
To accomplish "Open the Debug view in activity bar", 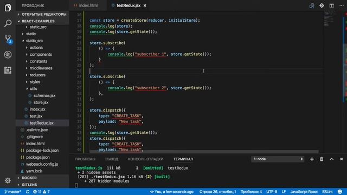I will pyautogui.click(x=8, y=55).
